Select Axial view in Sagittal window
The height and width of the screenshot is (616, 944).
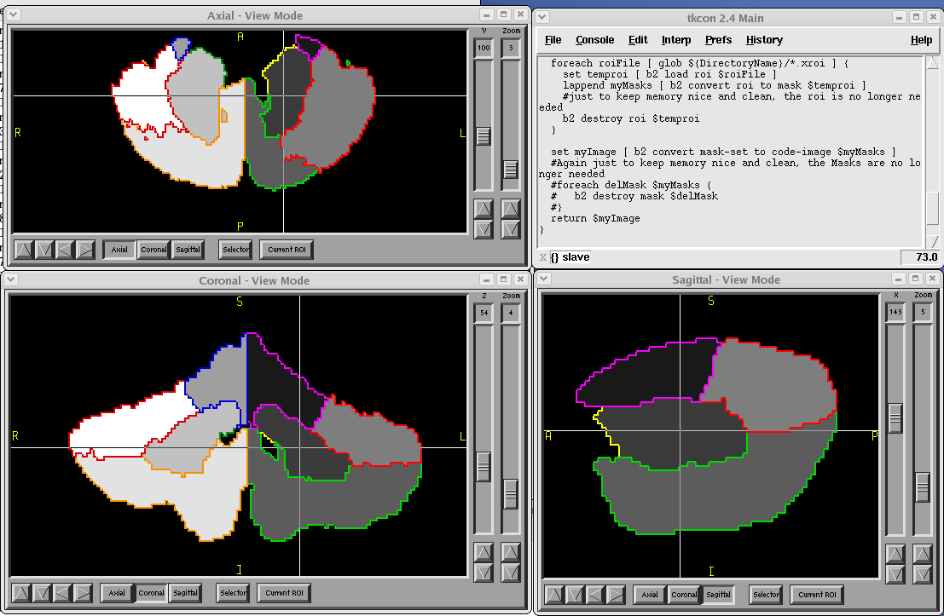pyautogui.click(x=650, y=595)
